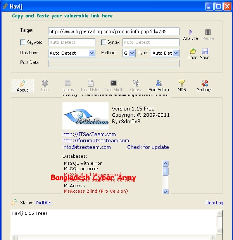
Task: Click the Keyword Auto Detect field
Action: pos(72,42)
